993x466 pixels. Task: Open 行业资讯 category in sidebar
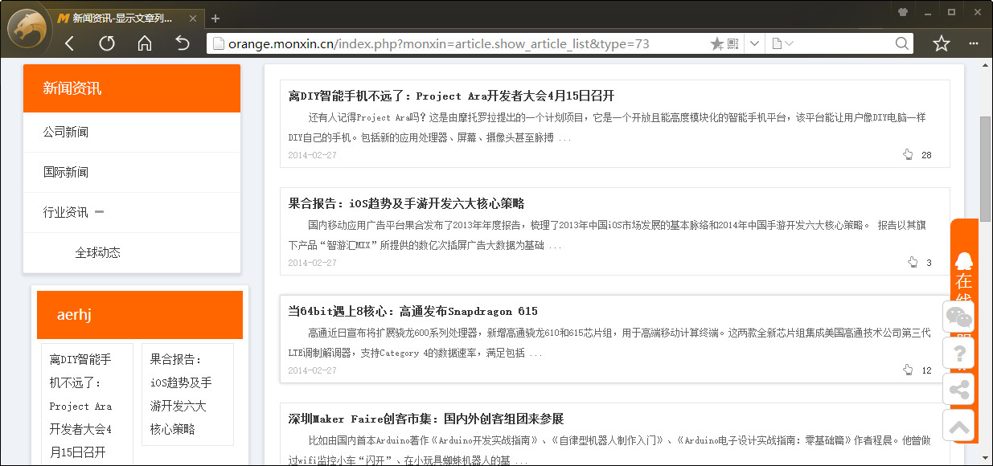coord(66,212)
